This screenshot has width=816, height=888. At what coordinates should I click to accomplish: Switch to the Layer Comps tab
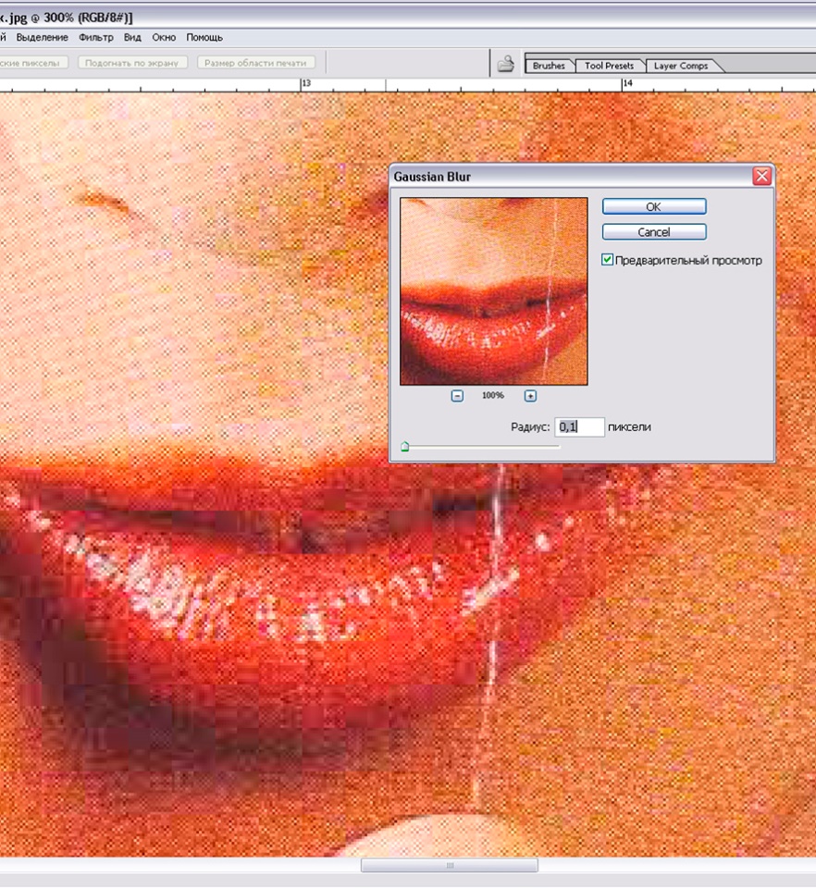pyautogui.click(x=680, y=66)
